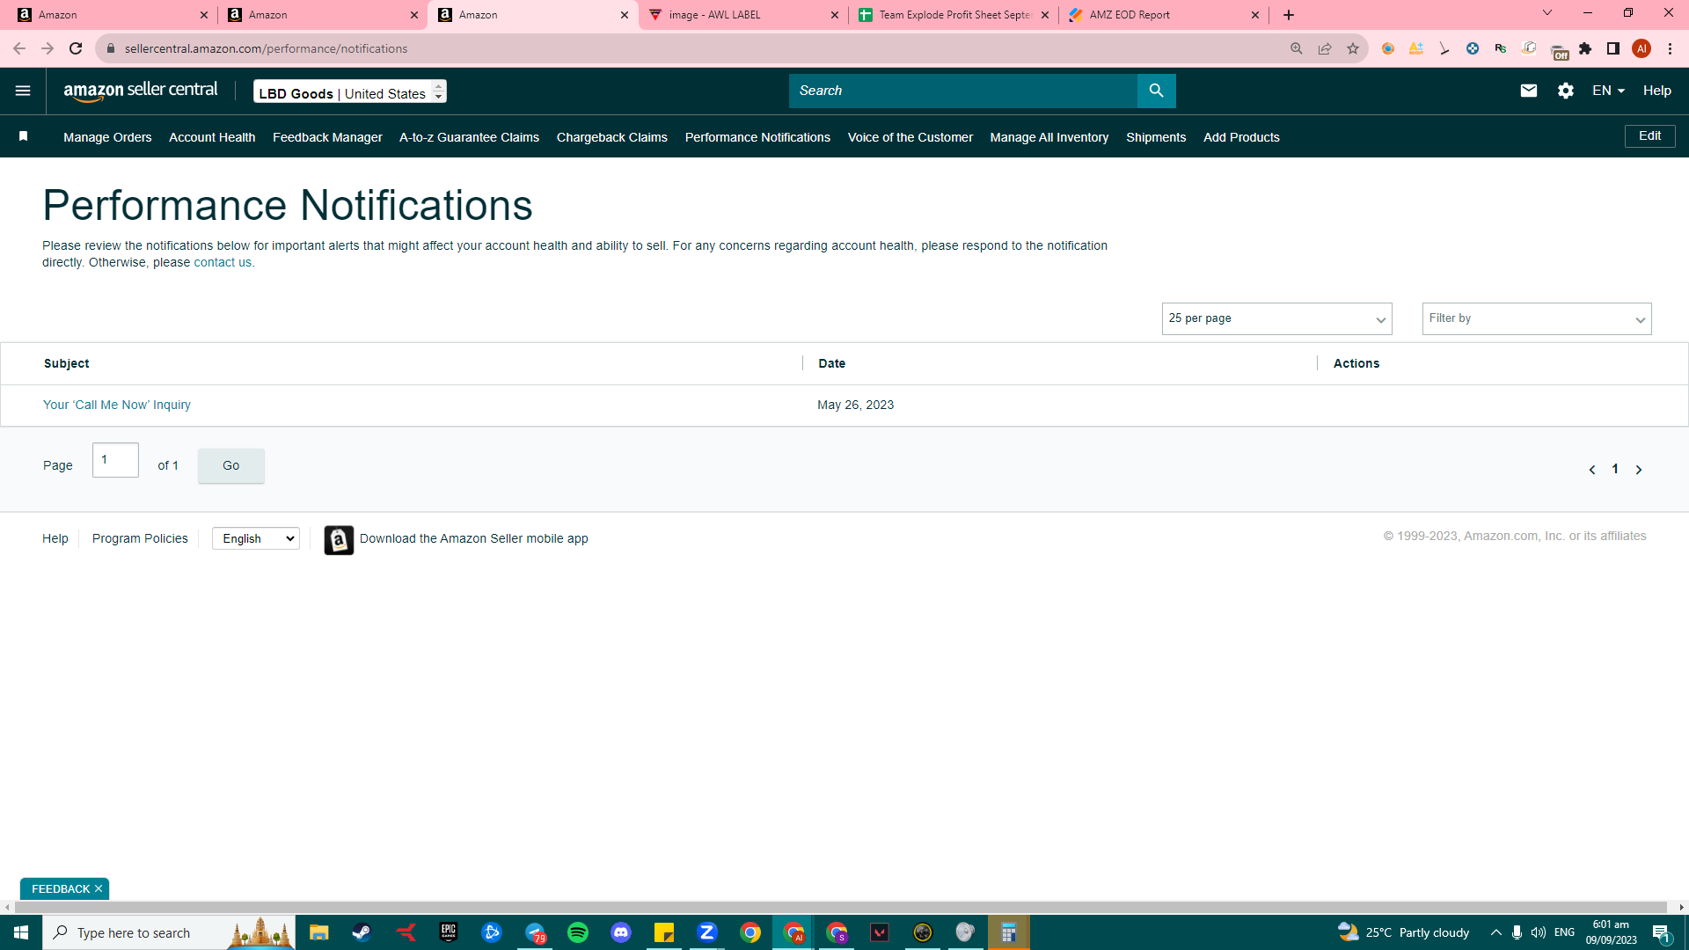This screenshot has height=950, width=1689.
Task: Click the Amazon Seller app icon
Action: (x=339, y=539)
